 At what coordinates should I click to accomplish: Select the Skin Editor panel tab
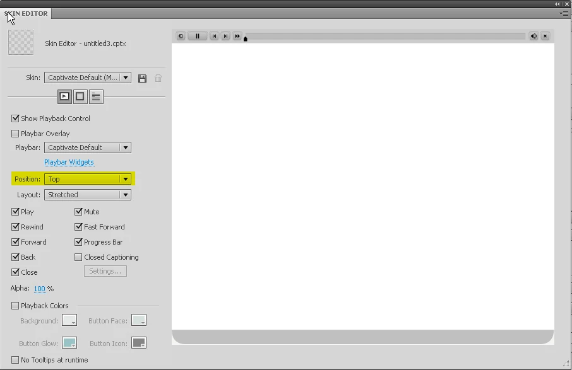coord(26,13)
